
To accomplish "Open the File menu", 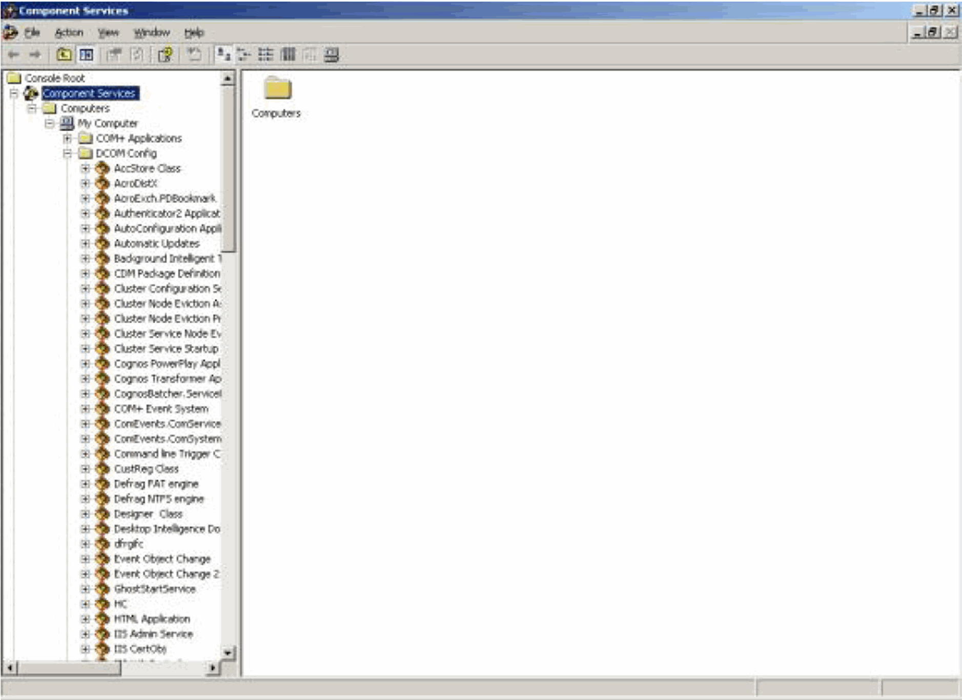I will [x=32, y=33].
